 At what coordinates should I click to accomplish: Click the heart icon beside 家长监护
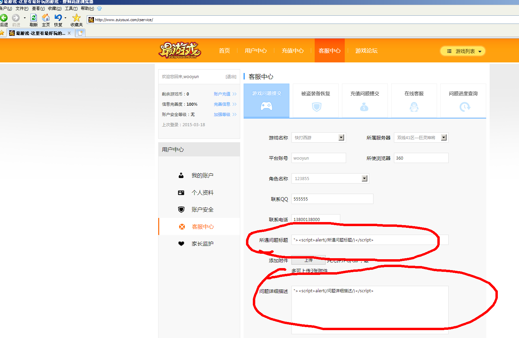pyautogui.click(x=181, y=244)
